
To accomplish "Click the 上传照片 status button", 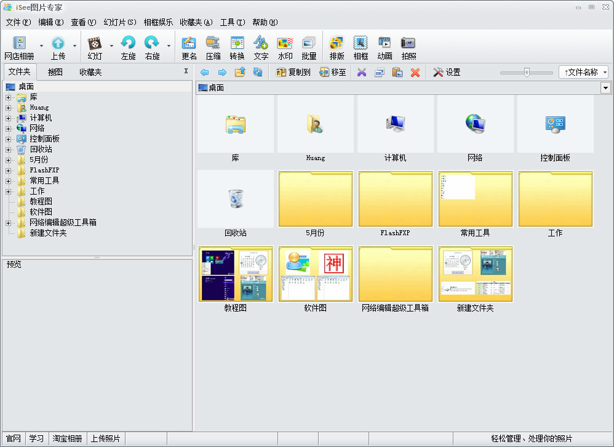I will point(105,438).
